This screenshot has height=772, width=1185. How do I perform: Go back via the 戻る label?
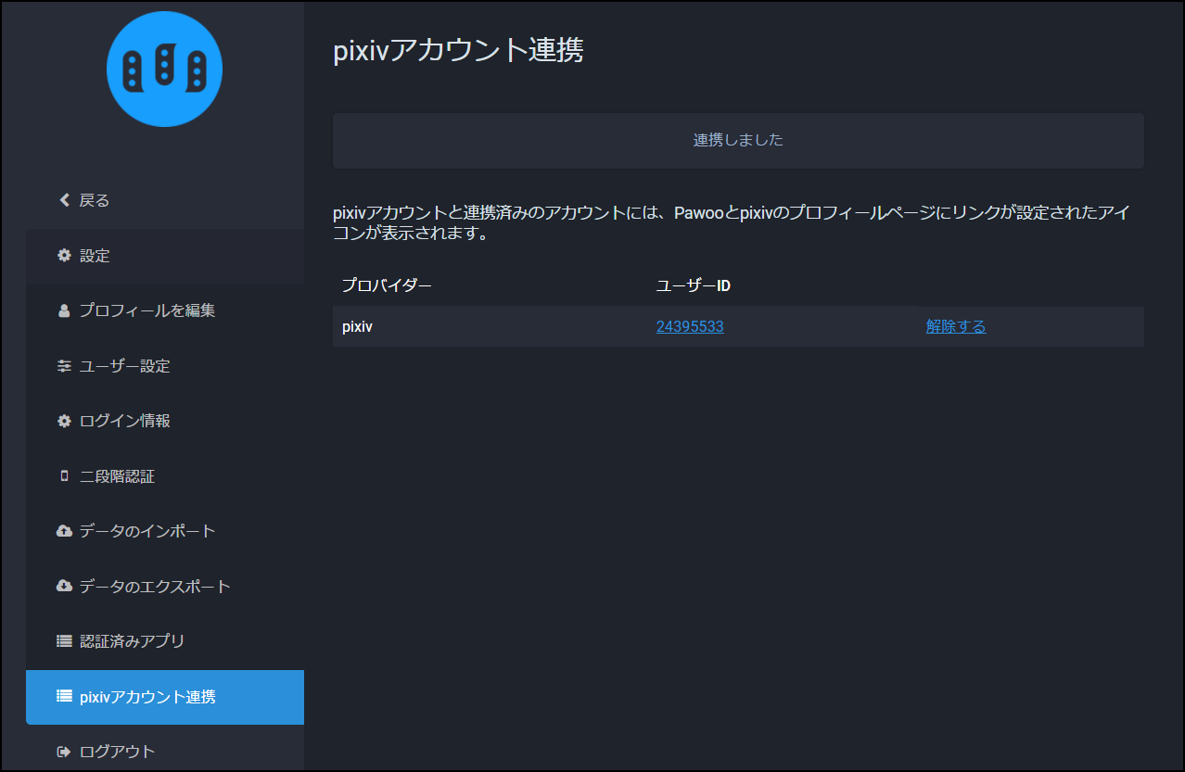[x=95, y=200]
